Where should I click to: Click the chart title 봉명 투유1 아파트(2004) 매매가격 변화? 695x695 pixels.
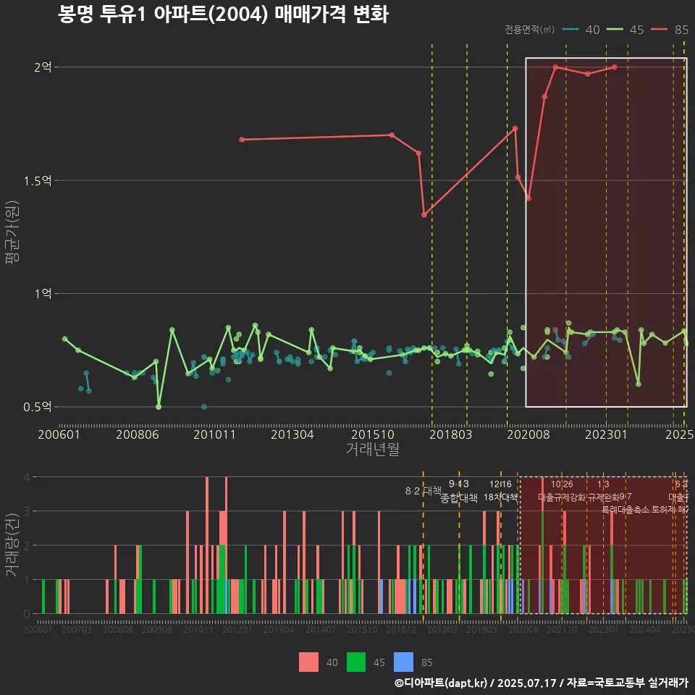[224, 14]
